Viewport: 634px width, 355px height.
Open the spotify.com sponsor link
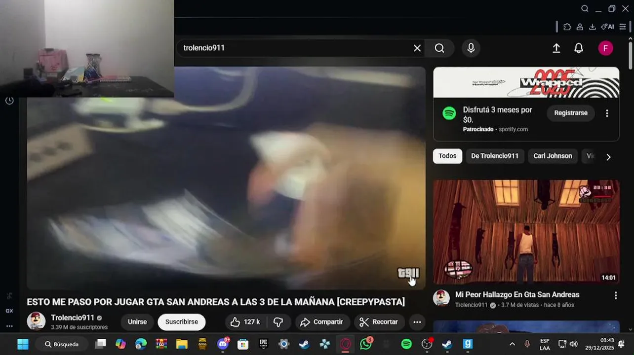pos(513,129)
